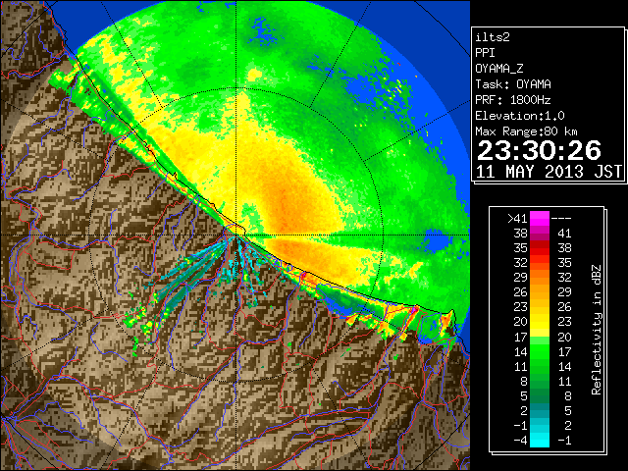Click the bright cyan -4 dBZ legend swatch

pos(540,440)
